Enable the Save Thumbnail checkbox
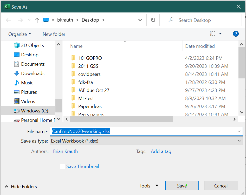Viewport: 246px width, 195px height. pyautogui.click(x=62, y=166)
